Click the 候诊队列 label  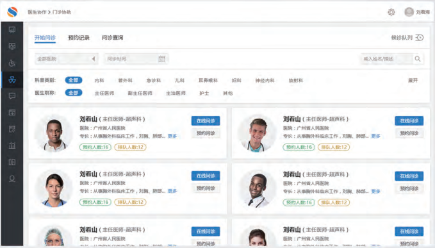click(402, 38)
